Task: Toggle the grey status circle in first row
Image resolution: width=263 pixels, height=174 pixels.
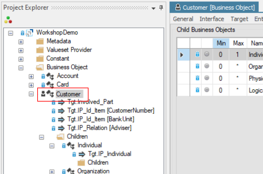Action: tap(207, 54)
